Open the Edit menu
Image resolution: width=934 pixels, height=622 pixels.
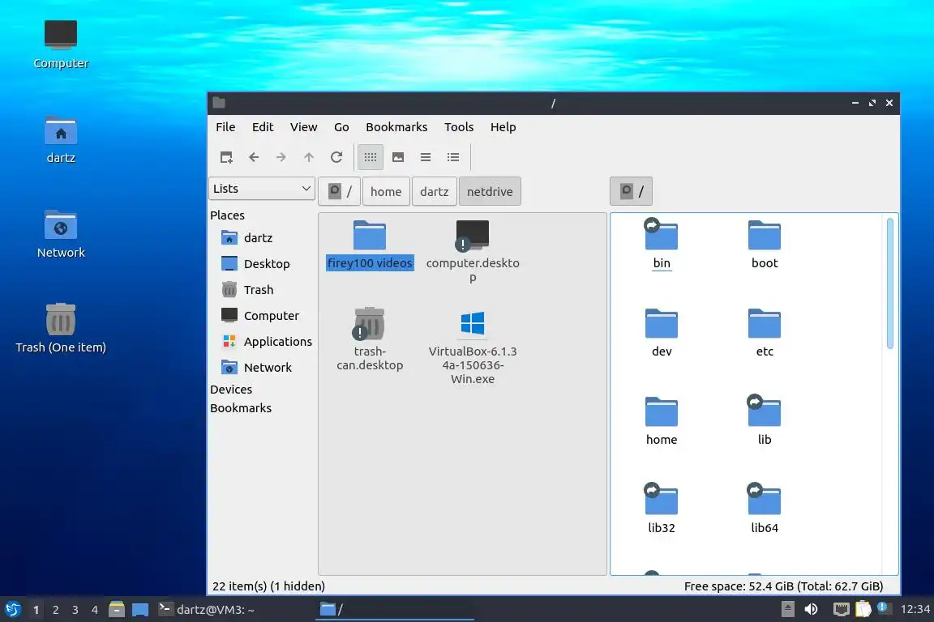263,127
